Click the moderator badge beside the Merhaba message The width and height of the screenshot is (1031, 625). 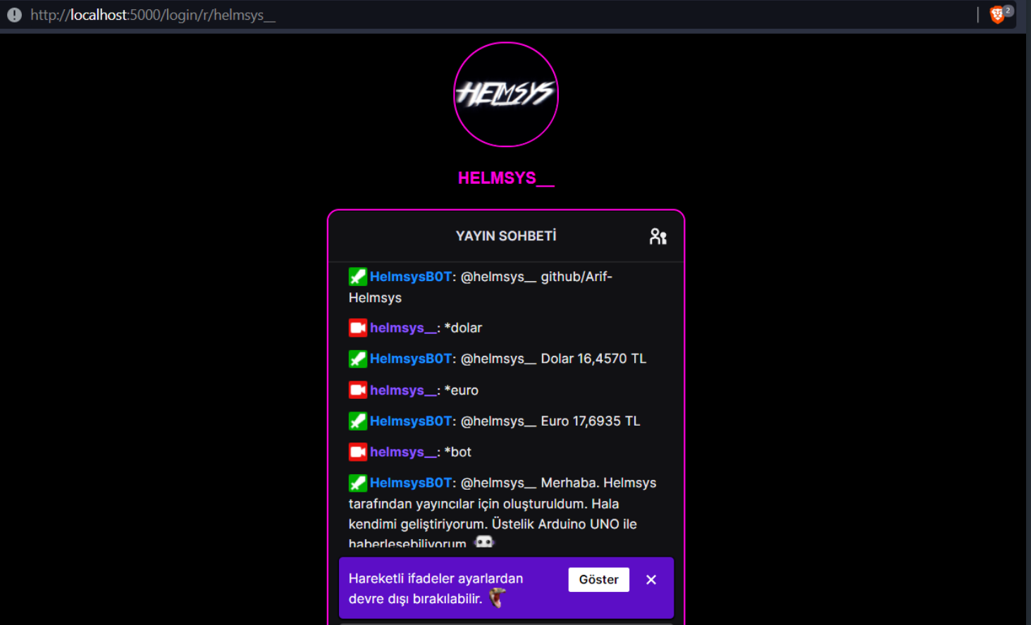[358, 483]
